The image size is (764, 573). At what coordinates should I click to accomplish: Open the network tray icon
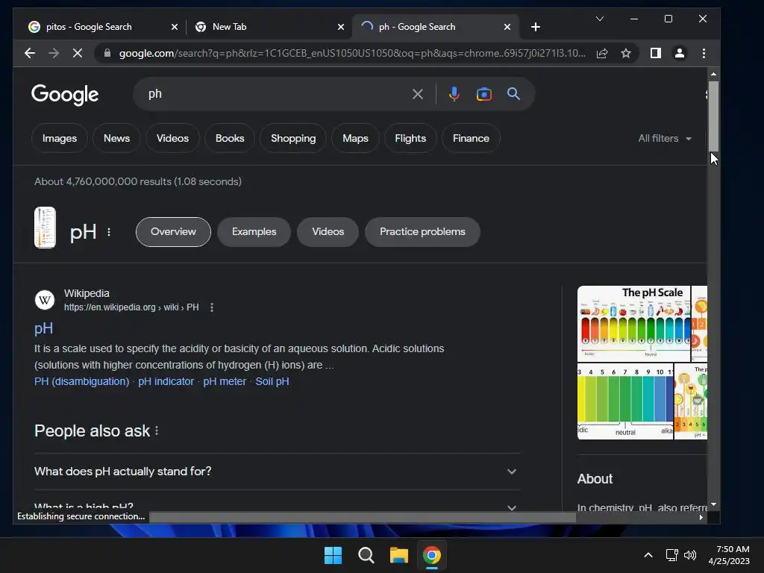click(672, 555)
